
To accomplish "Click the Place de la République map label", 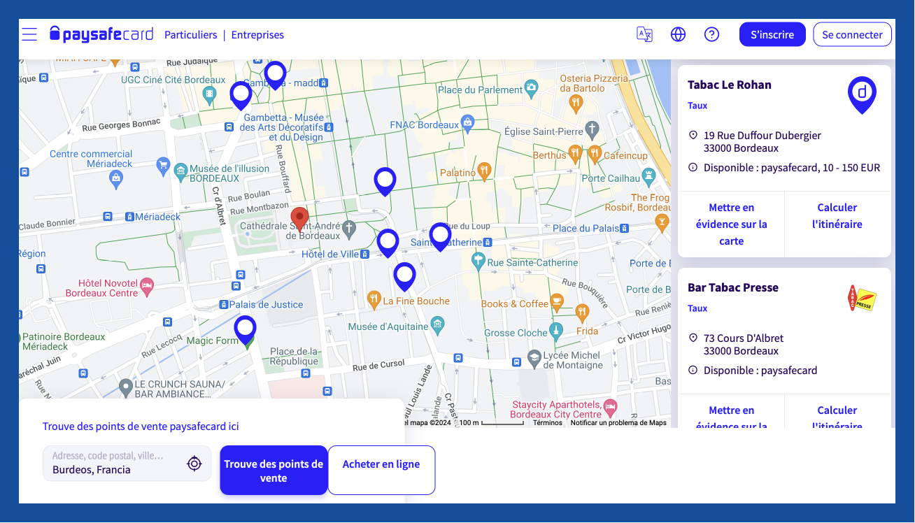I will [295, 357].
